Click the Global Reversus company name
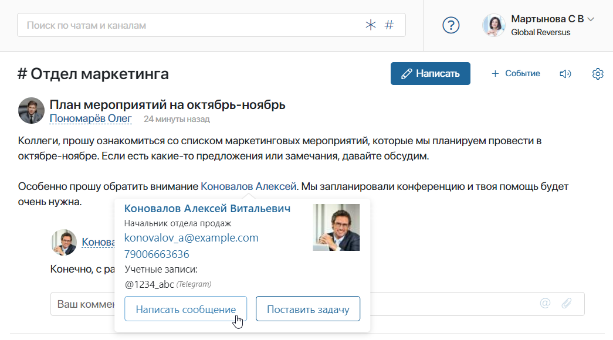 [x=541, y=32]
